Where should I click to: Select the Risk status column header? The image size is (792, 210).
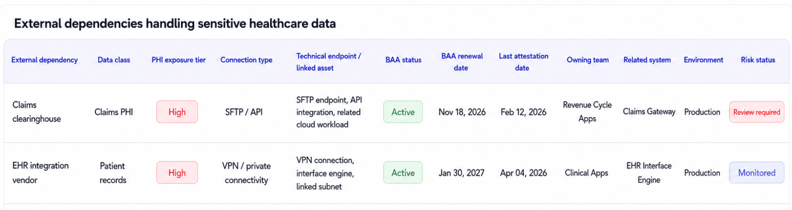tap(758, 60)
